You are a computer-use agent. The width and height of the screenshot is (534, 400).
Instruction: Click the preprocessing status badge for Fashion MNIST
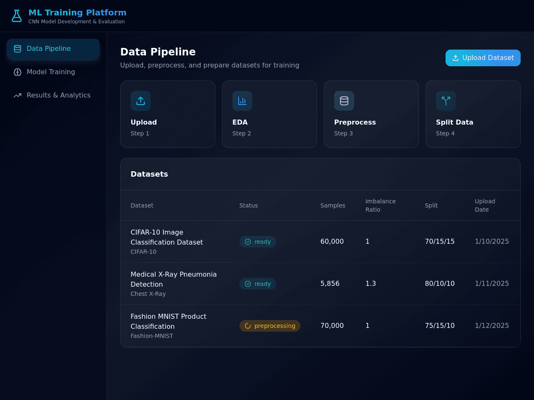(270, 326)
